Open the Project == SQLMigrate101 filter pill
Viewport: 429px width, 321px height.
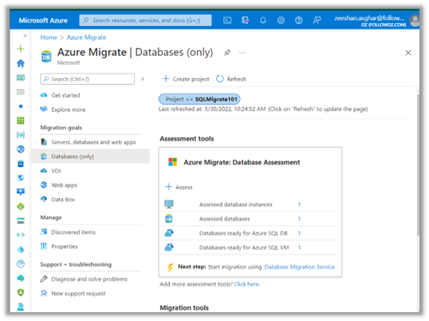click(199, 99)
